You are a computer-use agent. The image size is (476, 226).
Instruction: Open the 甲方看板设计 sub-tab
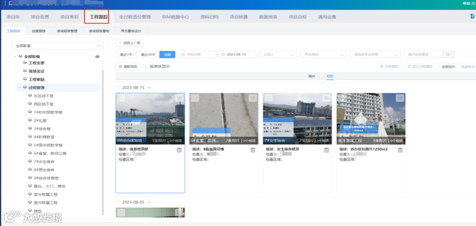[x=131, y=31]
